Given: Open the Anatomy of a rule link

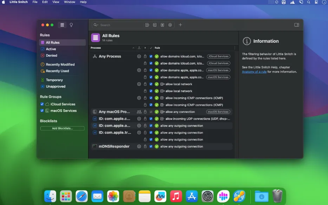Looking at the screenshot, I should [x=254, y=71].
